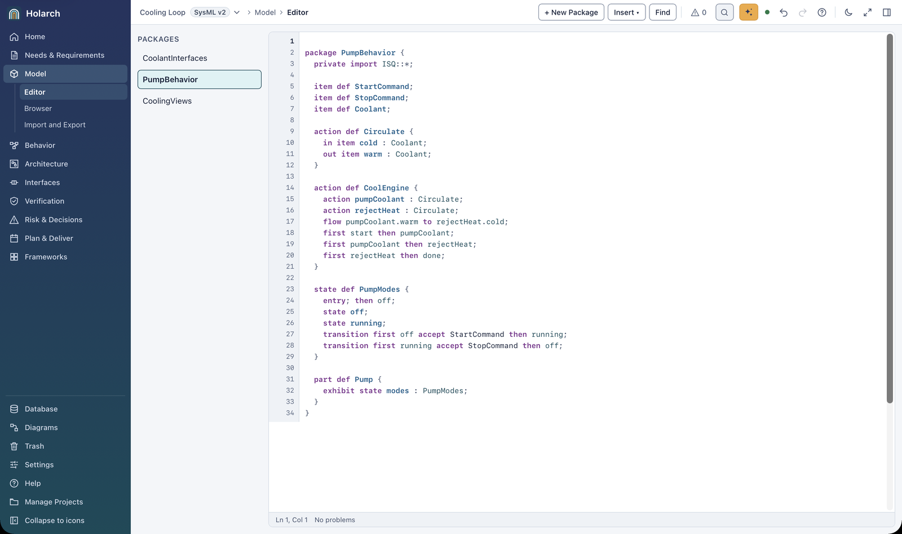Image resolution: width=902 pixels, height=534 pixels.
Task: Open the Behavior section
Action: click(x=65, y=145)
